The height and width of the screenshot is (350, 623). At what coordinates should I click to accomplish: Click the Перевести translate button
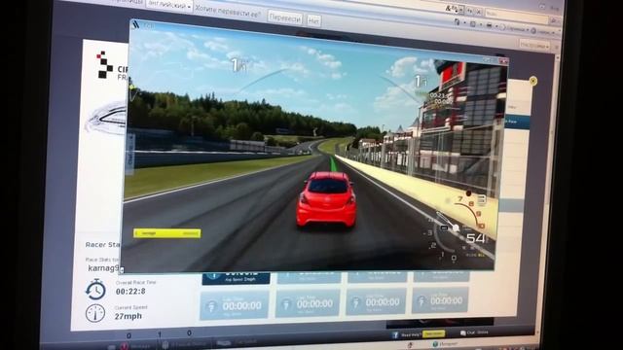click(285, 17)
